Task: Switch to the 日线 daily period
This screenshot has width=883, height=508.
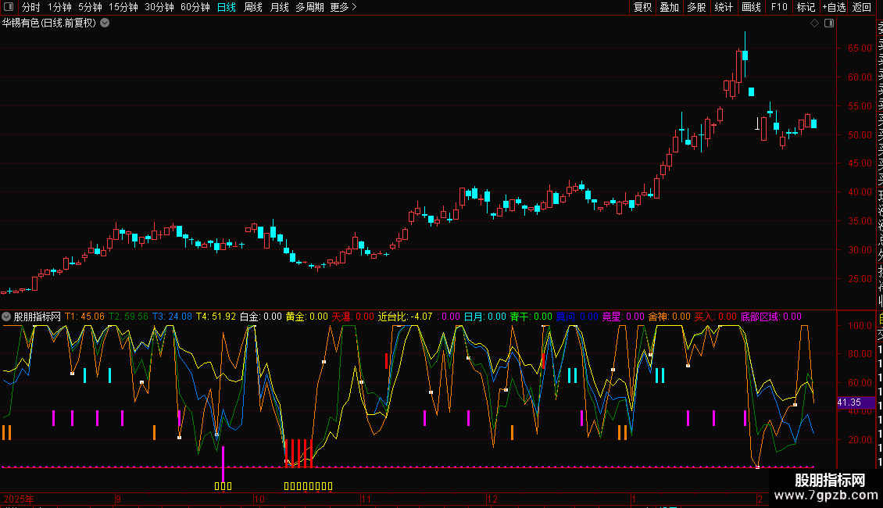Action: pyautogui.click(x=227, y=7)
